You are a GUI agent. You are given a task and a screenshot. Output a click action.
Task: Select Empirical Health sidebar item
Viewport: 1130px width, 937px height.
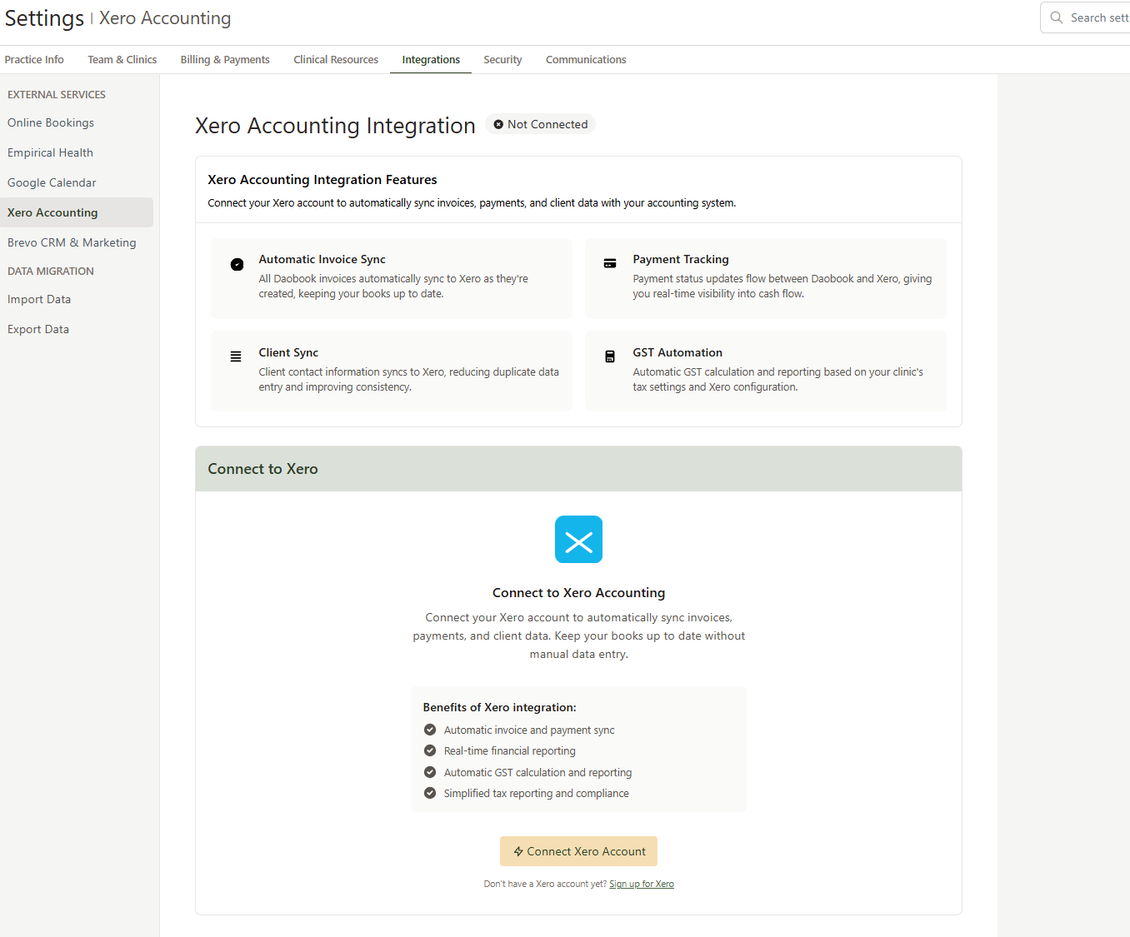point(77,152)
